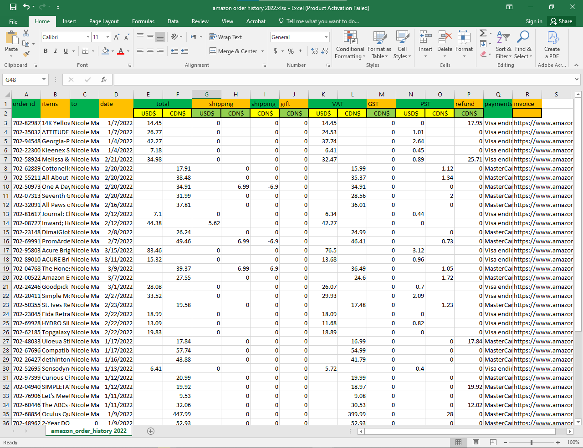Click the Insert Function fx icon
The height and width of the screenshot is (448, 583).
(104, 80)
